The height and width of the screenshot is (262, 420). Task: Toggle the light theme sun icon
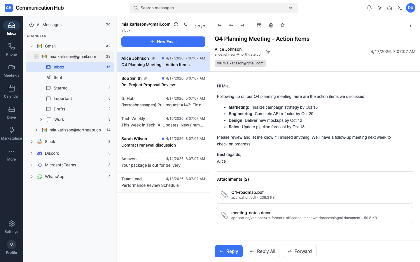point(379,8)
